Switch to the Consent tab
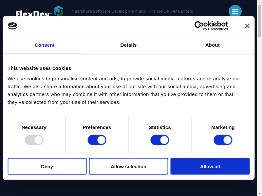The height and width of the screenshot is (196, 262). click(45, 45)
